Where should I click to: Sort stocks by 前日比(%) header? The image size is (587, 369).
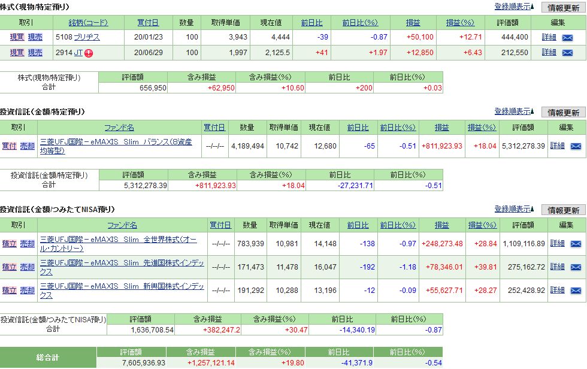click(x=360, y=23)
